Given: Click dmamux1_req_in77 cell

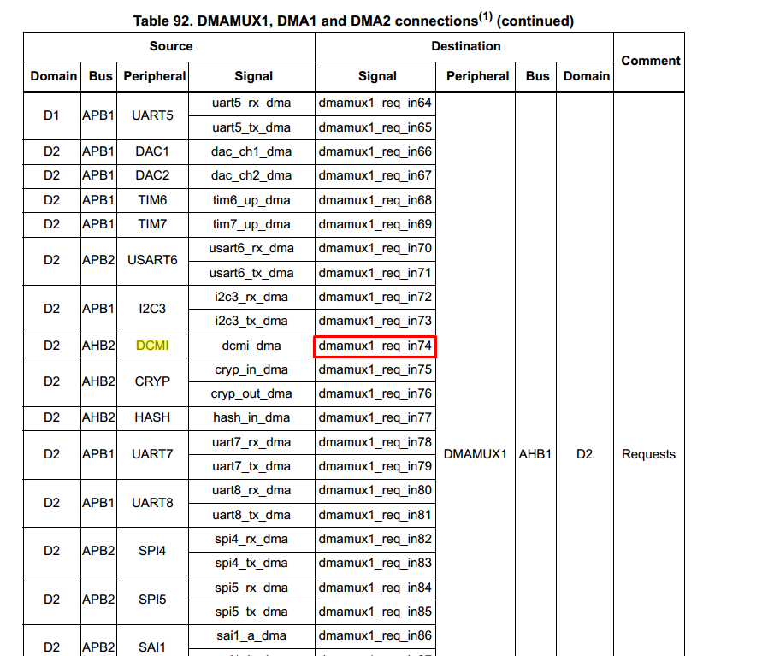Looking at the screenshot, I should tap(375, 417).
